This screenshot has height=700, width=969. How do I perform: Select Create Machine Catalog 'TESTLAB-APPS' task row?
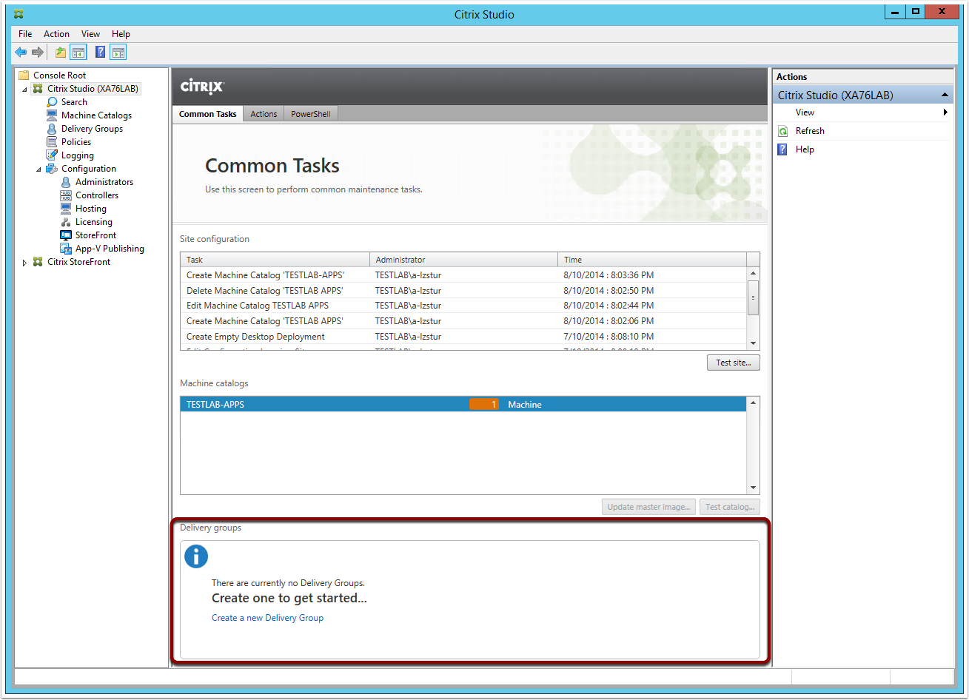pos(463,275)
